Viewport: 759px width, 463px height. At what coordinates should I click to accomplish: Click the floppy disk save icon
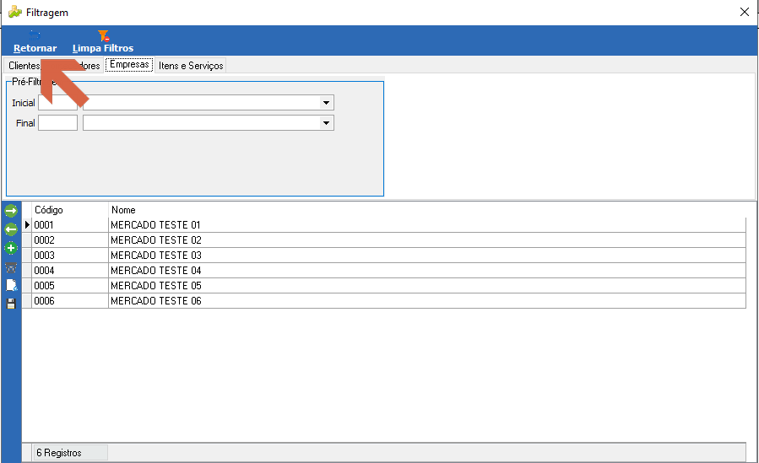click(x=11, y=304)
